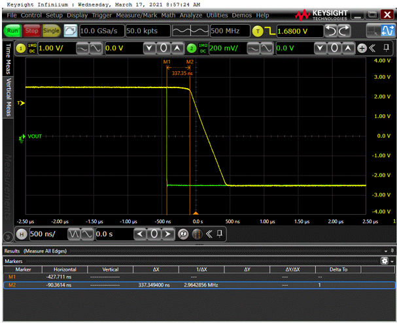
Task: Edit the 10.0 GSa/s sample rate field
Action: tap(102, 31)
